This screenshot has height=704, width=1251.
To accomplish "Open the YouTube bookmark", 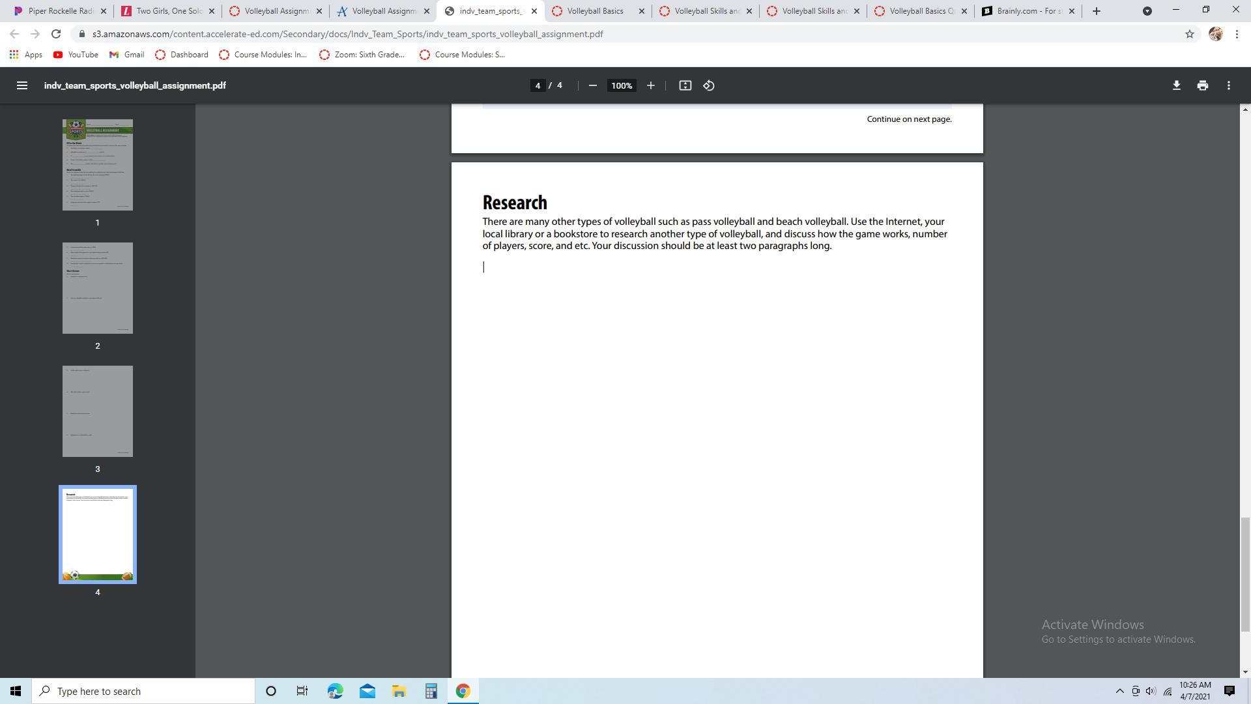I will [x=76, y=55].
